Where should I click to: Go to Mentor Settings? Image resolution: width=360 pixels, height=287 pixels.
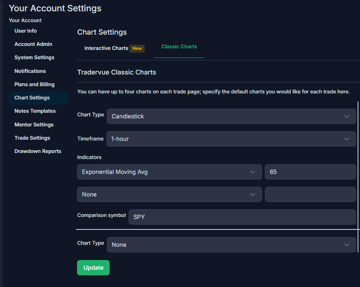34,124
